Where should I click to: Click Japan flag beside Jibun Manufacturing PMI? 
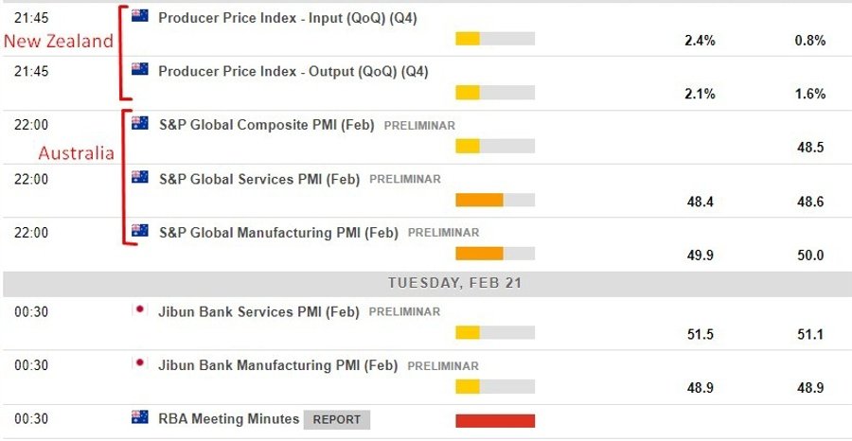tap(140, 363)
